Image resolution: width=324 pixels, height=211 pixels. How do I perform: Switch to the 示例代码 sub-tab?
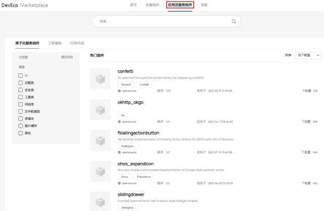[77, 43]
